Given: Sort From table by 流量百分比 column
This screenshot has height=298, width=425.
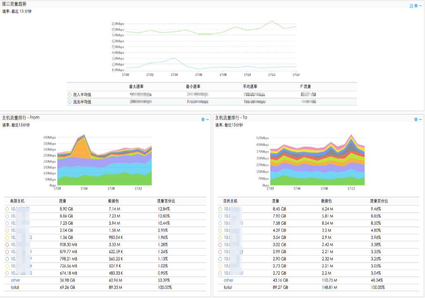Looking at the screenshot, I should coord(166,201).
